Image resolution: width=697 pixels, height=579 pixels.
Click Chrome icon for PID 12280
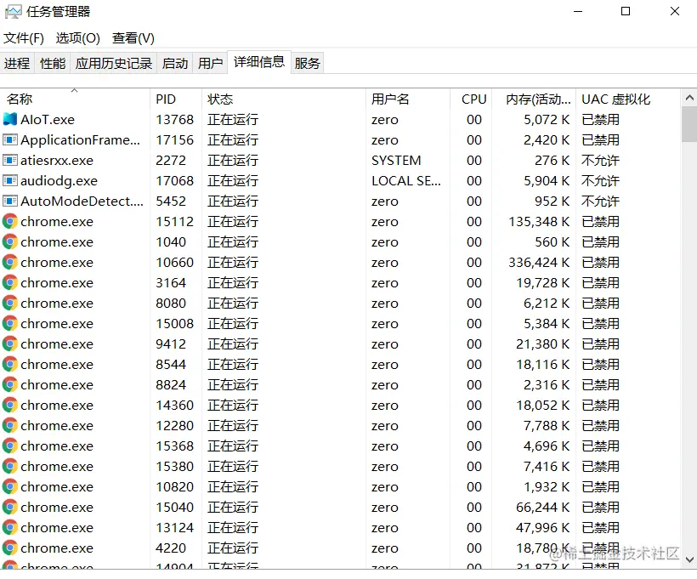[x=10, y=426]
